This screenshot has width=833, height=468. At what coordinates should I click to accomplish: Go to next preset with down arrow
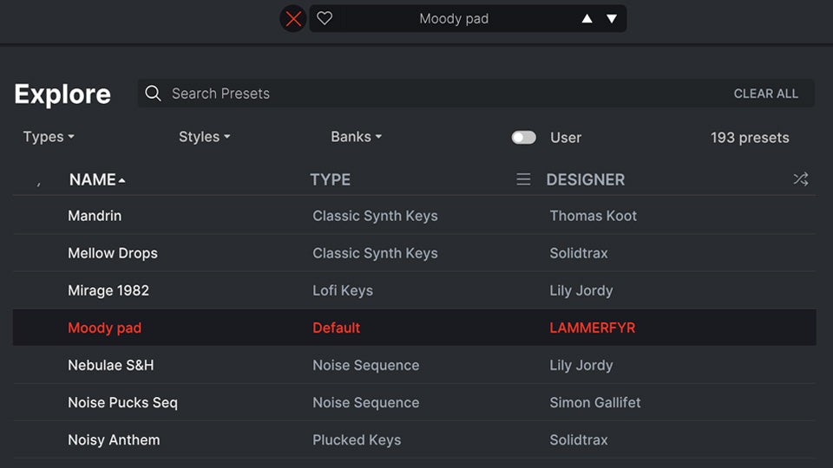[x=612, y=18]
